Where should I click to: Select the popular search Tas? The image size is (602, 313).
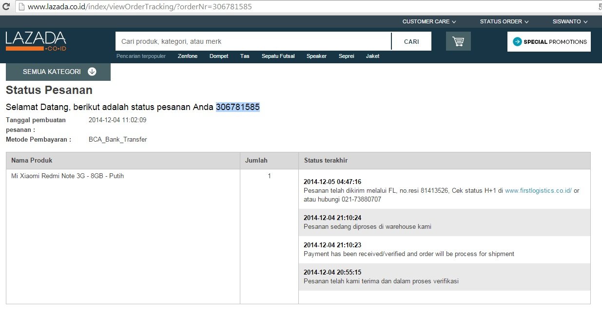point(245,56)
